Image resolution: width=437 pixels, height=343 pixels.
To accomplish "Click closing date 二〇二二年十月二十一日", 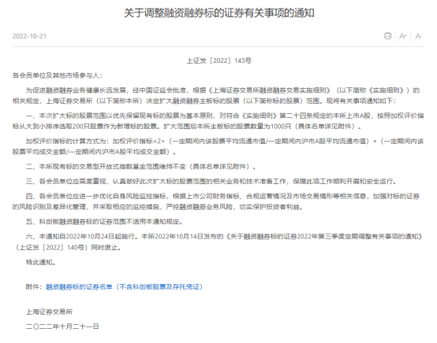I will (x=62, y=326).
